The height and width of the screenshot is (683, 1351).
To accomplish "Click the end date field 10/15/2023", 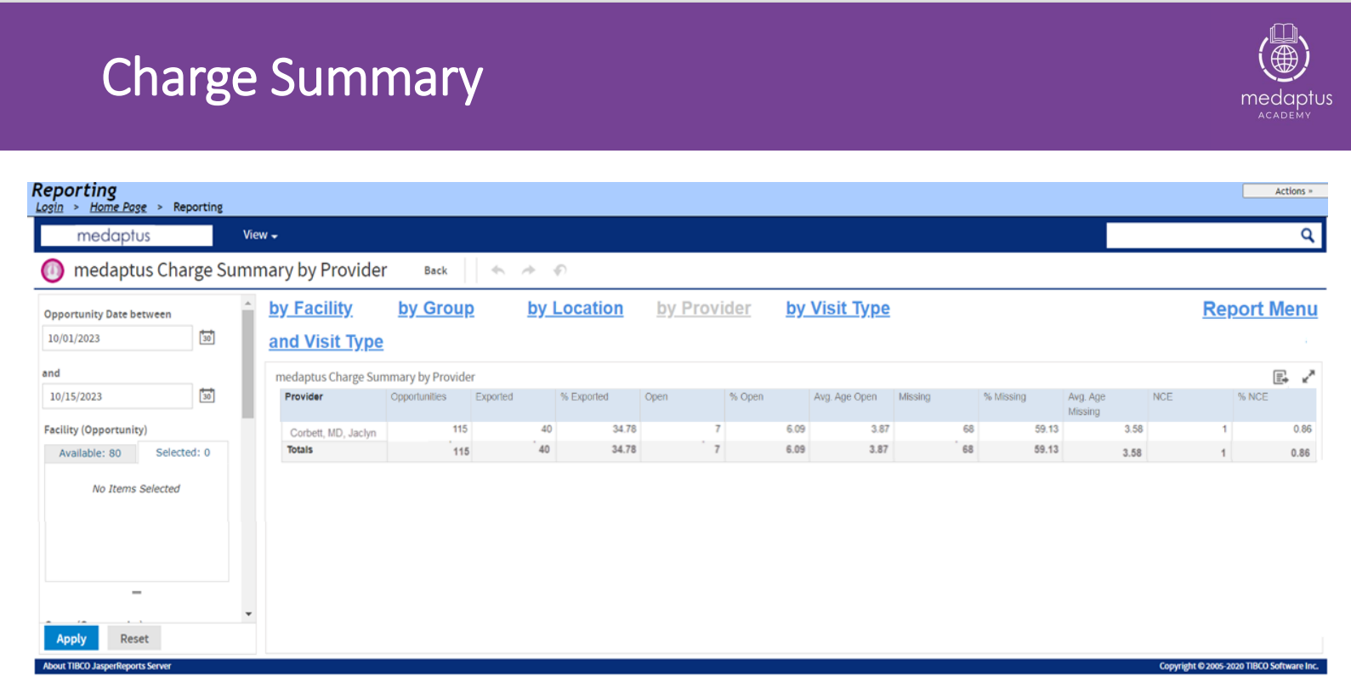I will tap(117, 396).
